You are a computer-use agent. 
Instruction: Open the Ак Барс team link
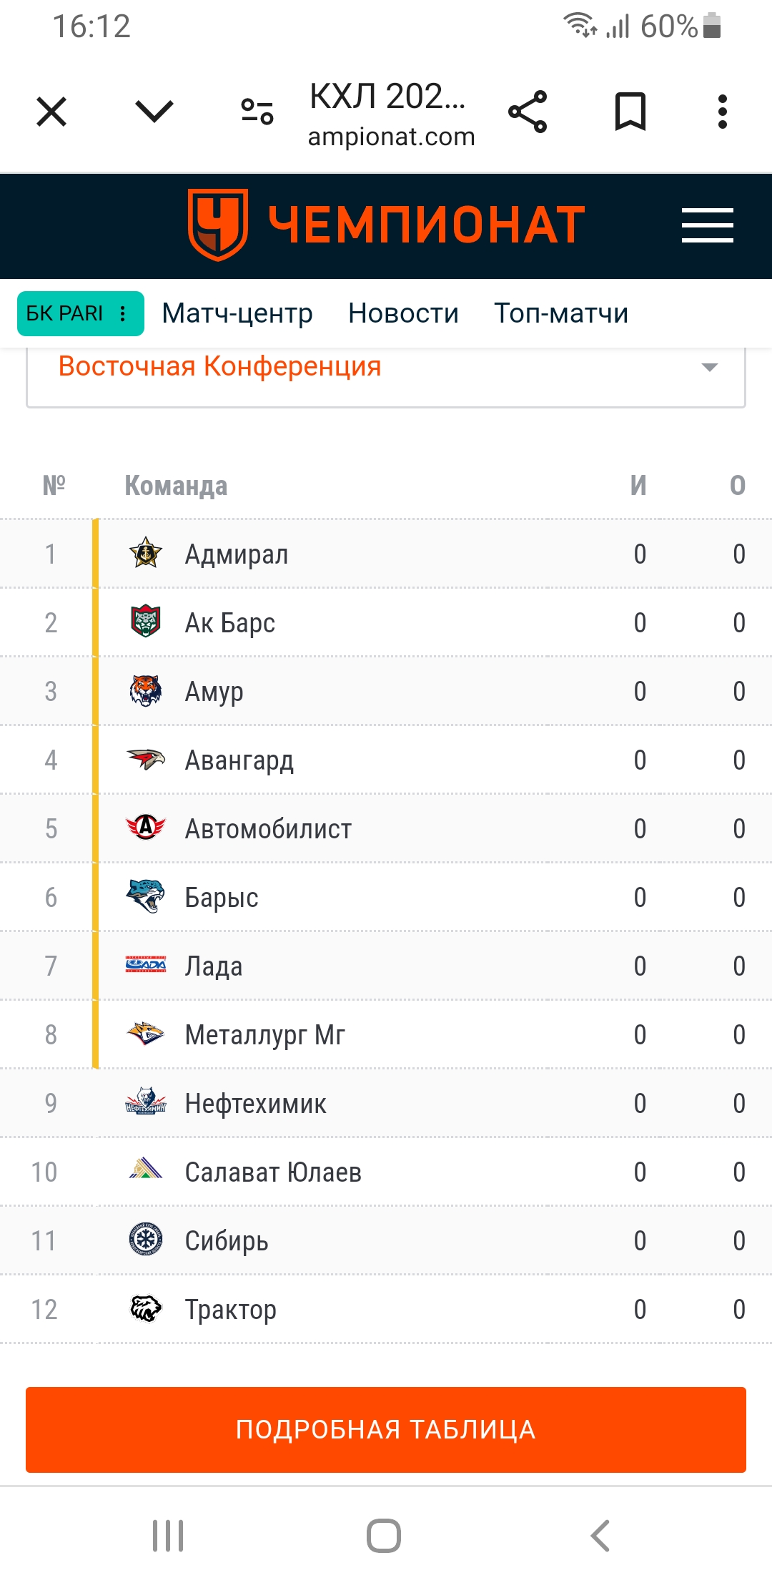click(230, 623)
